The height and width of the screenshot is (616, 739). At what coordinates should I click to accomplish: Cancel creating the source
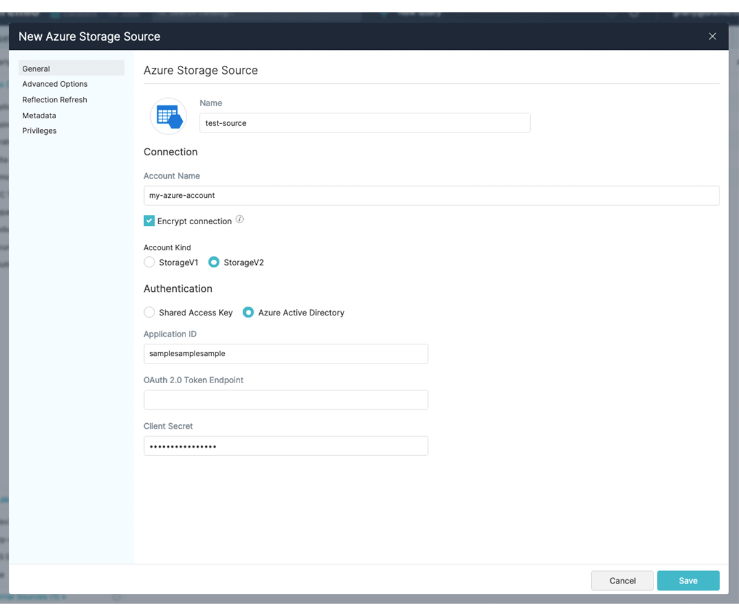pyautogui.click(x=623, y=580)
